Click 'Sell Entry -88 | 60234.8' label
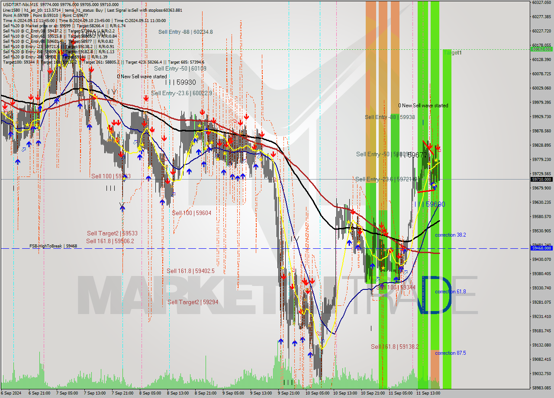 (185, 32)
